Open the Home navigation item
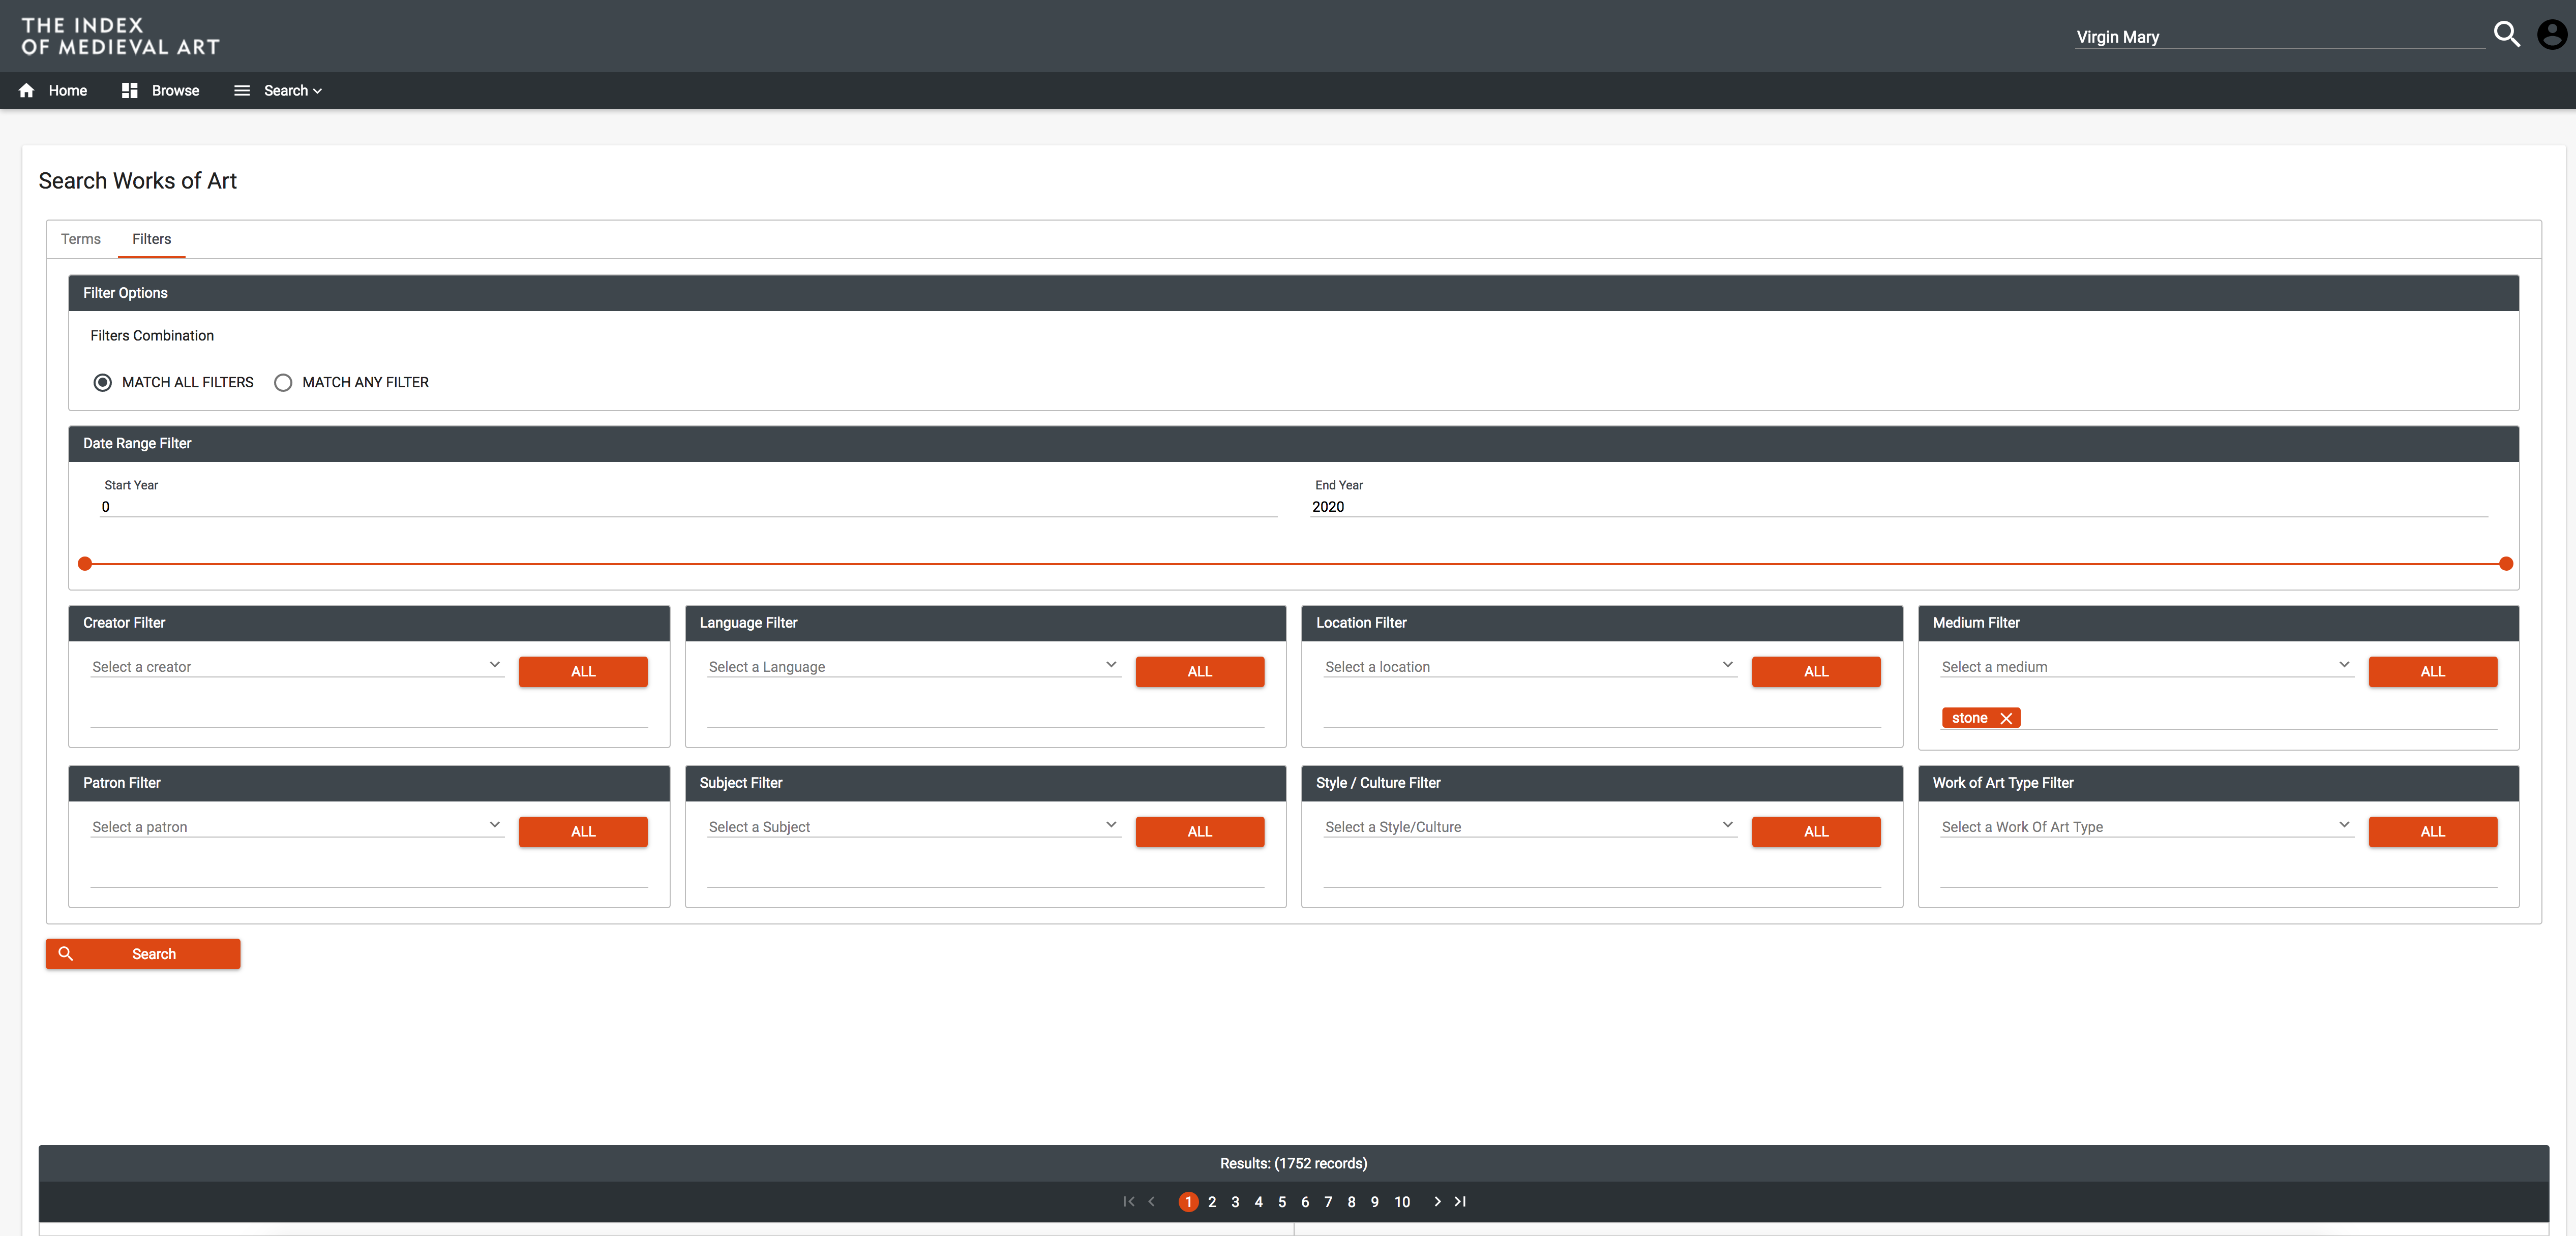 point(68,91)
